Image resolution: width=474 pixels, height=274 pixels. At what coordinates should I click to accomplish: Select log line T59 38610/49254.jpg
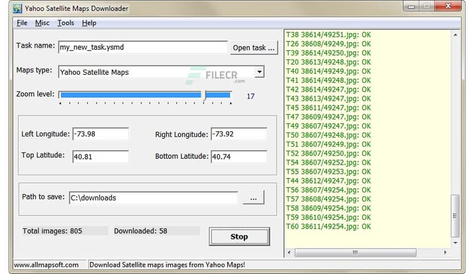[328, 217]
